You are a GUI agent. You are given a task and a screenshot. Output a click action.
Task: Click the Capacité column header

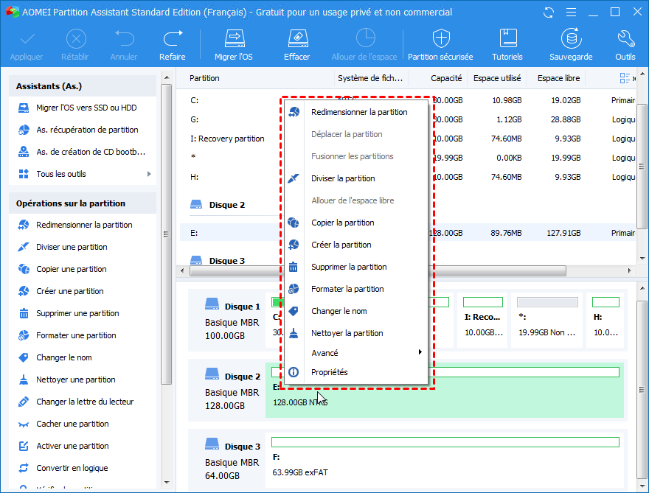click(445, 78)
